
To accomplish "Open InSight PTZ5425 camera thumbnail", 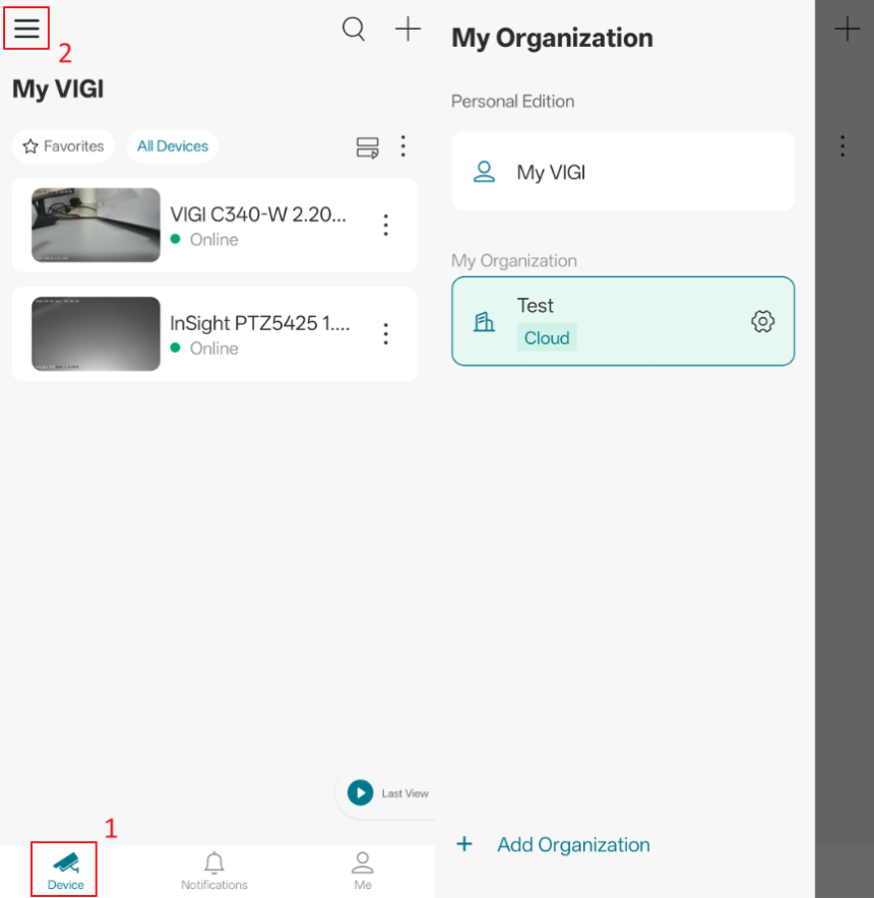I will [96, 334].
